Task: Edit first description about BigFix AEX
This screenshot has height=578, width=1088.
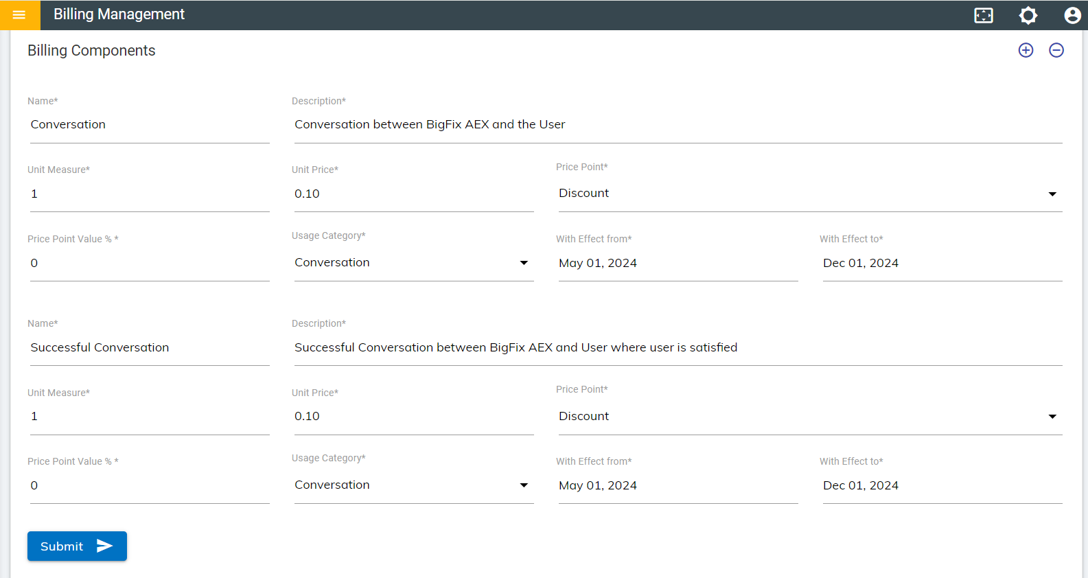Action: pos(678,125)
